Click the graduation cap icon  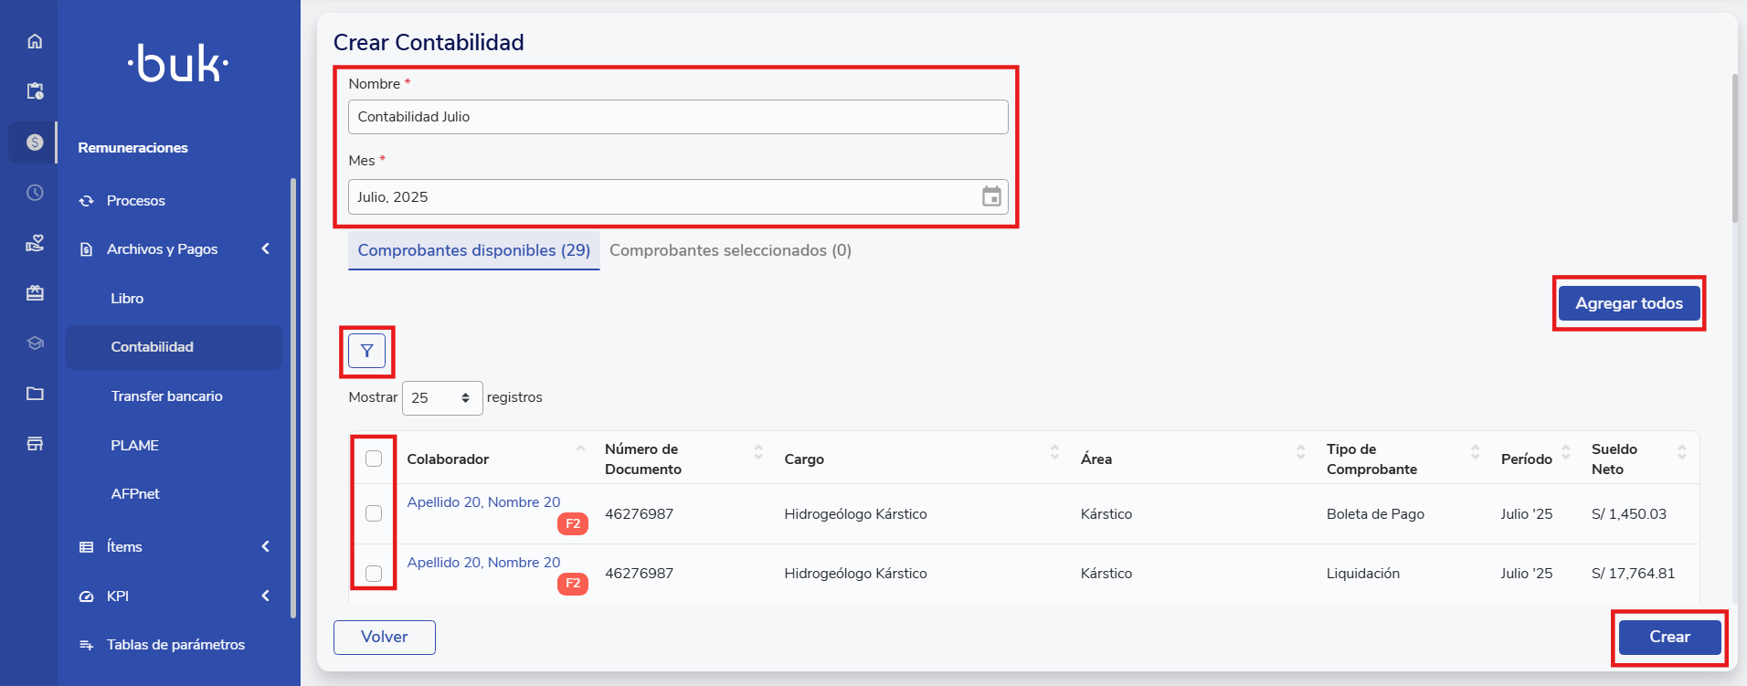click(x=35, y=343)
